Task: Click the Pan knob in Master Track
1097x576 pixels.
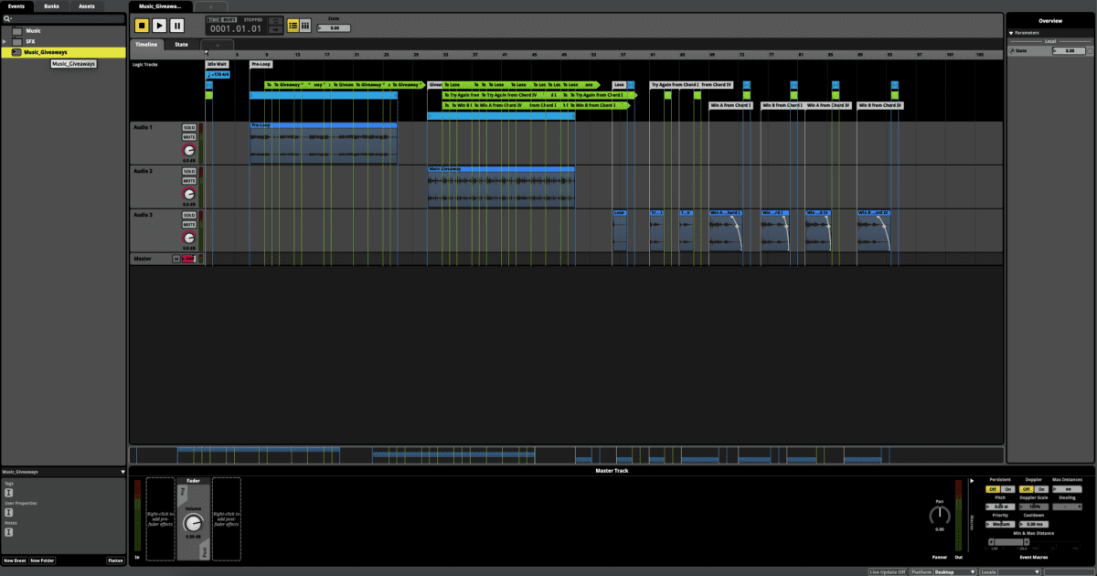Action: [939, 516]
